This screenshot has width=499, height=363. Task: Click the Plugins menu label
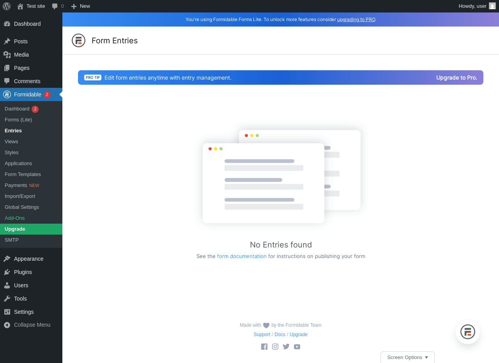coord(23,272)
